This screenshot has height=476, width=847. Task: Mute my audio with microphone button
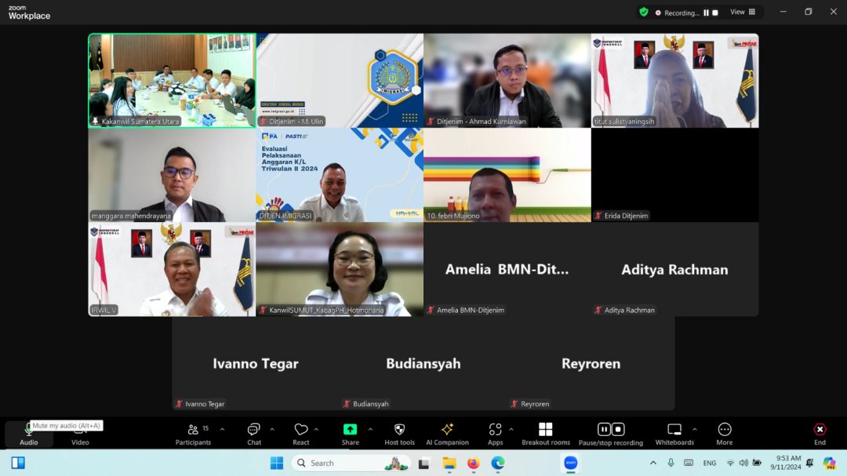coord(29,434)
